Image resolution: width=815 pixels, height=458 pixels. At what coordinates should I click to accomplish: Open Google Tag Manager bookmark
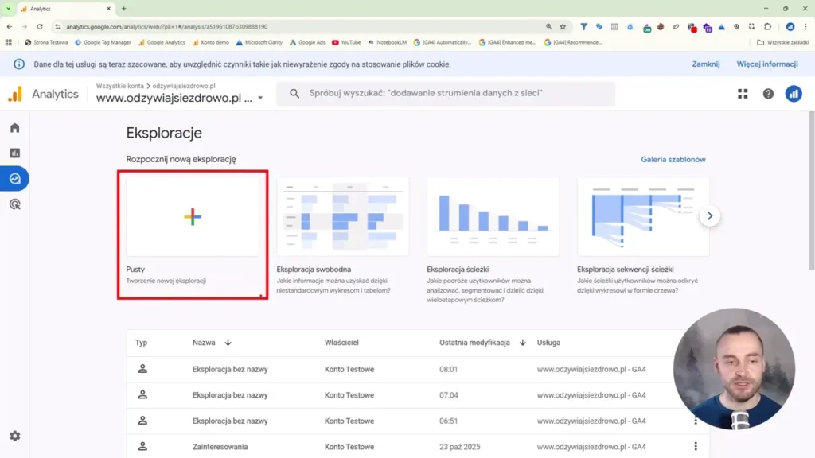[103, 43]
